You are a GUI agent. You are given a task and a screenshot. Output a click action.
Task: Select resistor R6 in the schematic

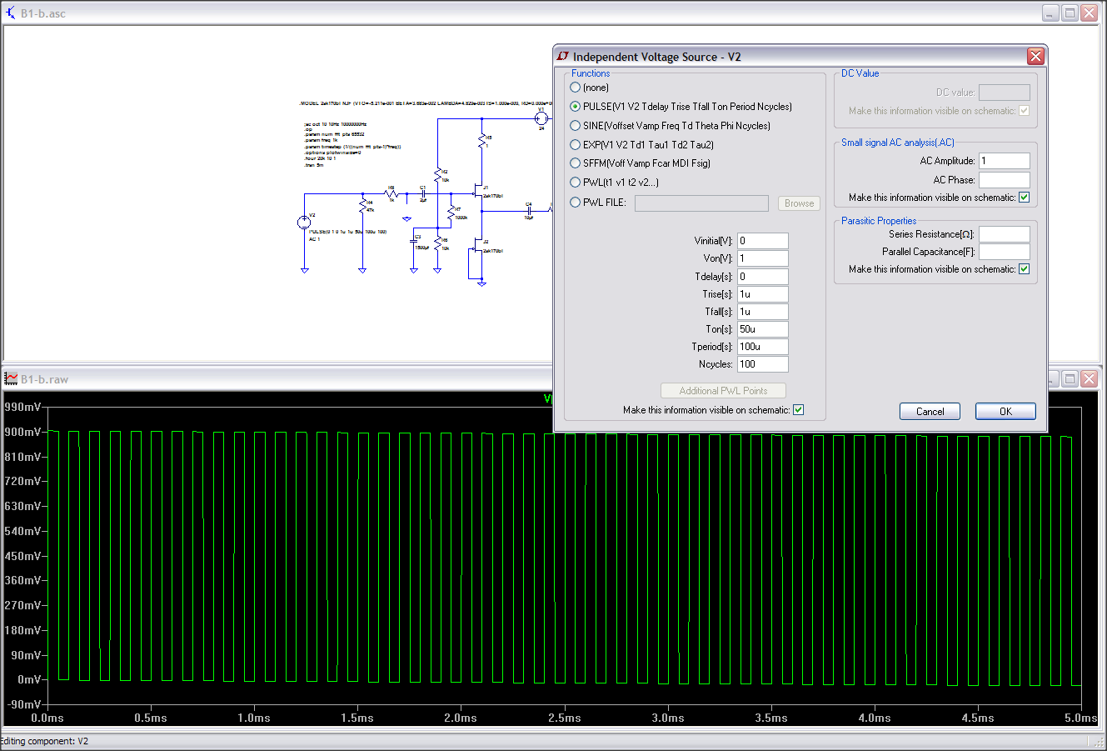pyautogui.click(x=437, y=243)
